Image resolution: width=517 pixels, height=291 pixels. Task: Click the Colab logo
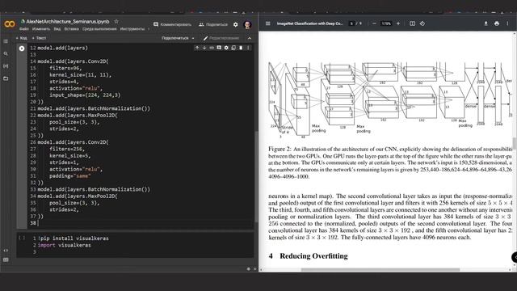tap(10, 23)
